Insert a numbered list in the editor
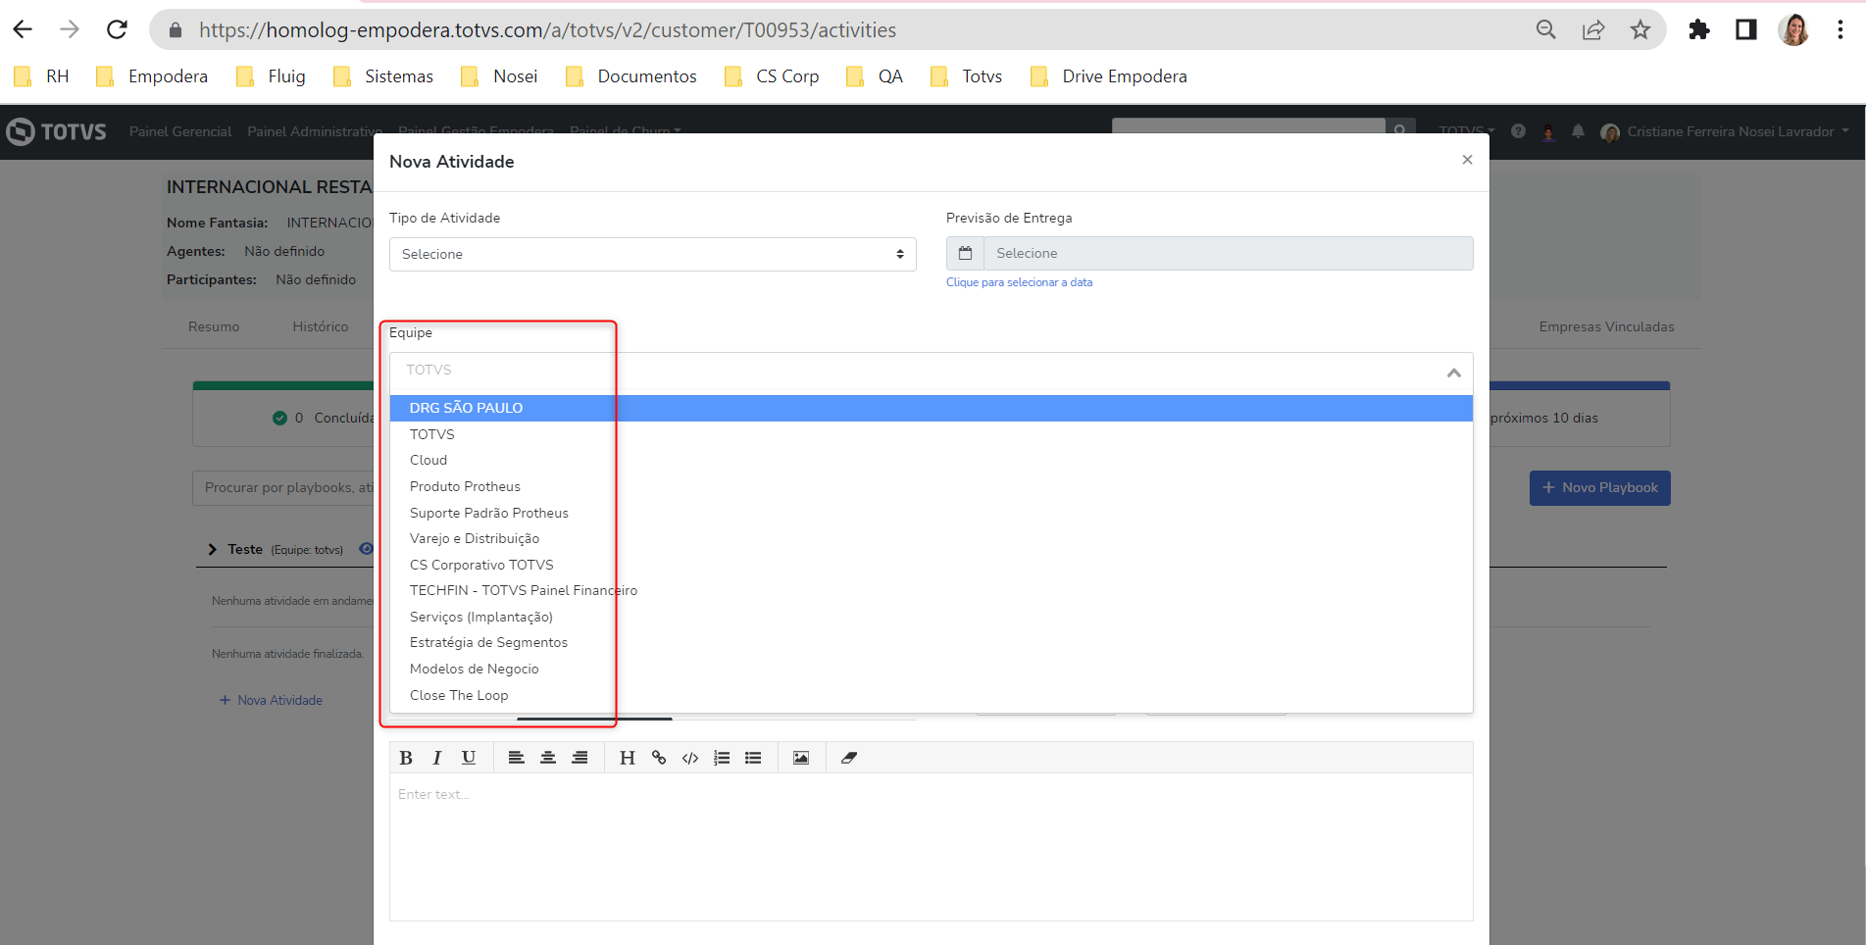 [722, 758]
